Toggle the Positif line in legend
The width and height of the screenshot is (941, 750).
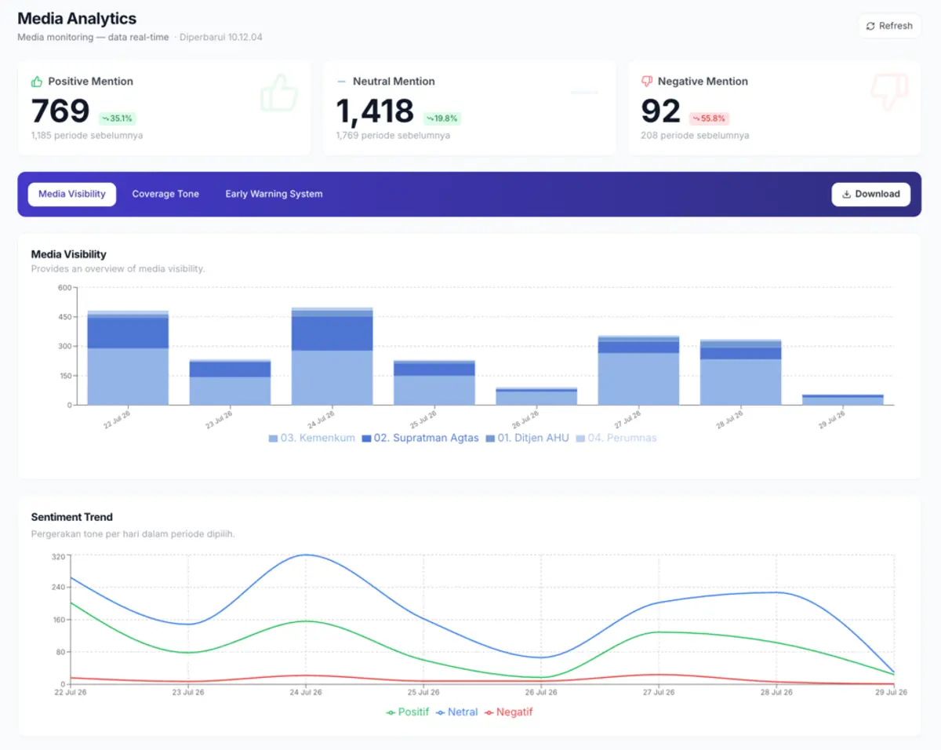pos(408,712)
